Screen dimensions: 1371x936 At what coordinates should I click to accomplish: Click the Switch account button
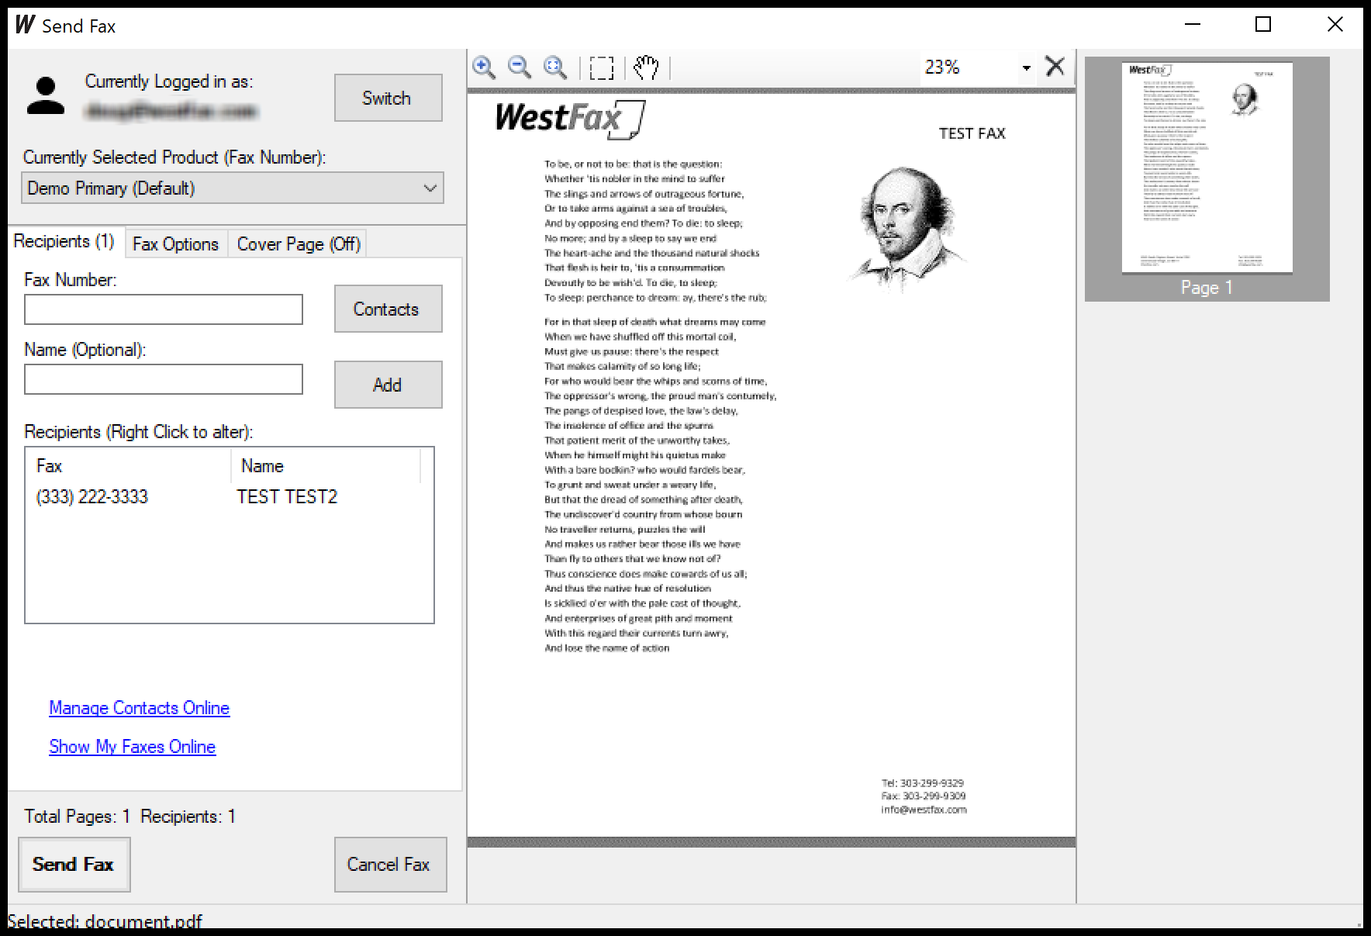pos(387,98)
